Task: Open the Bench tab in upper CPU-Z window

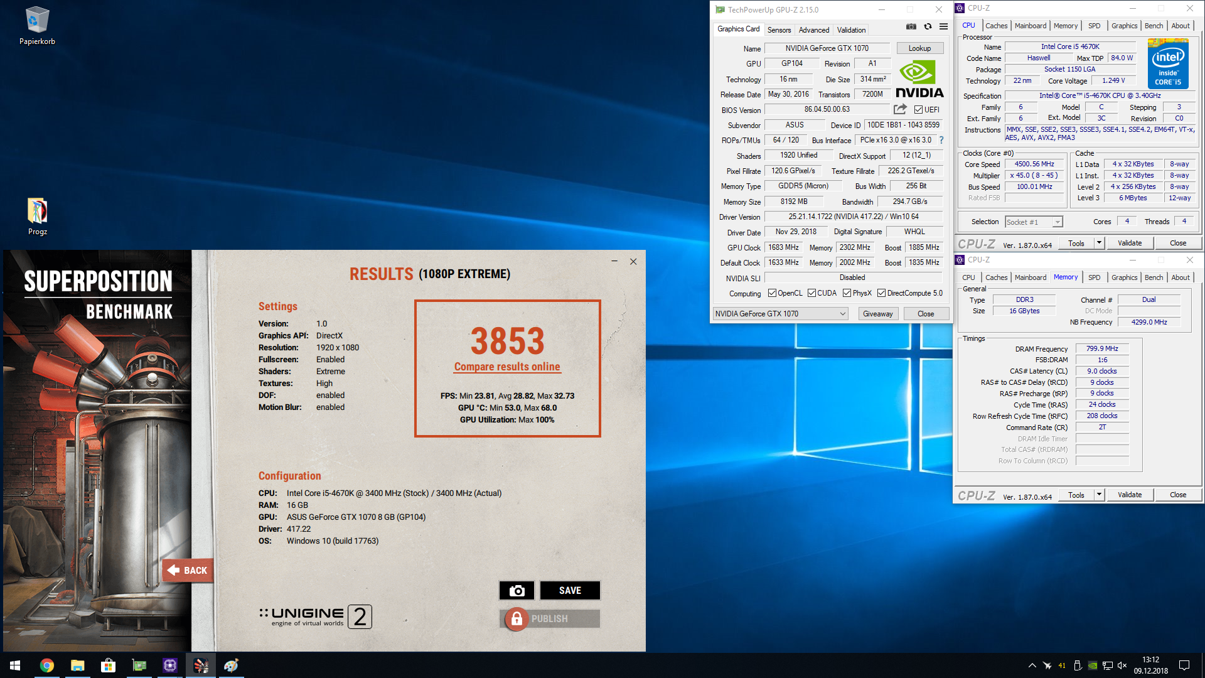Action: tap(1154, 26)
